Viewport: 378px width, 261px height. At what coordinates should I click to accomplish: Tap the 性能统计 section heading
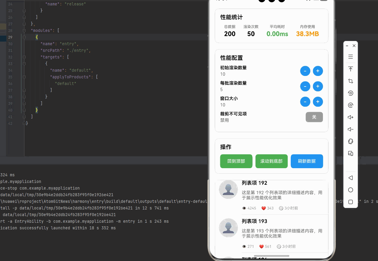231,17
